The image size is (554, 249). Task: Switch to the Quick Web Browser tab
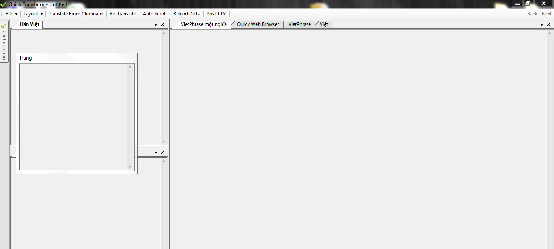[258, 24]
